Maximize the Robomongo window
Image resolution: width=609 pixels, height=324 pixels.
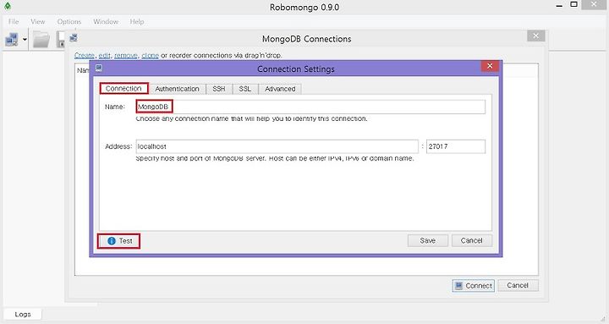pos(573,5)
